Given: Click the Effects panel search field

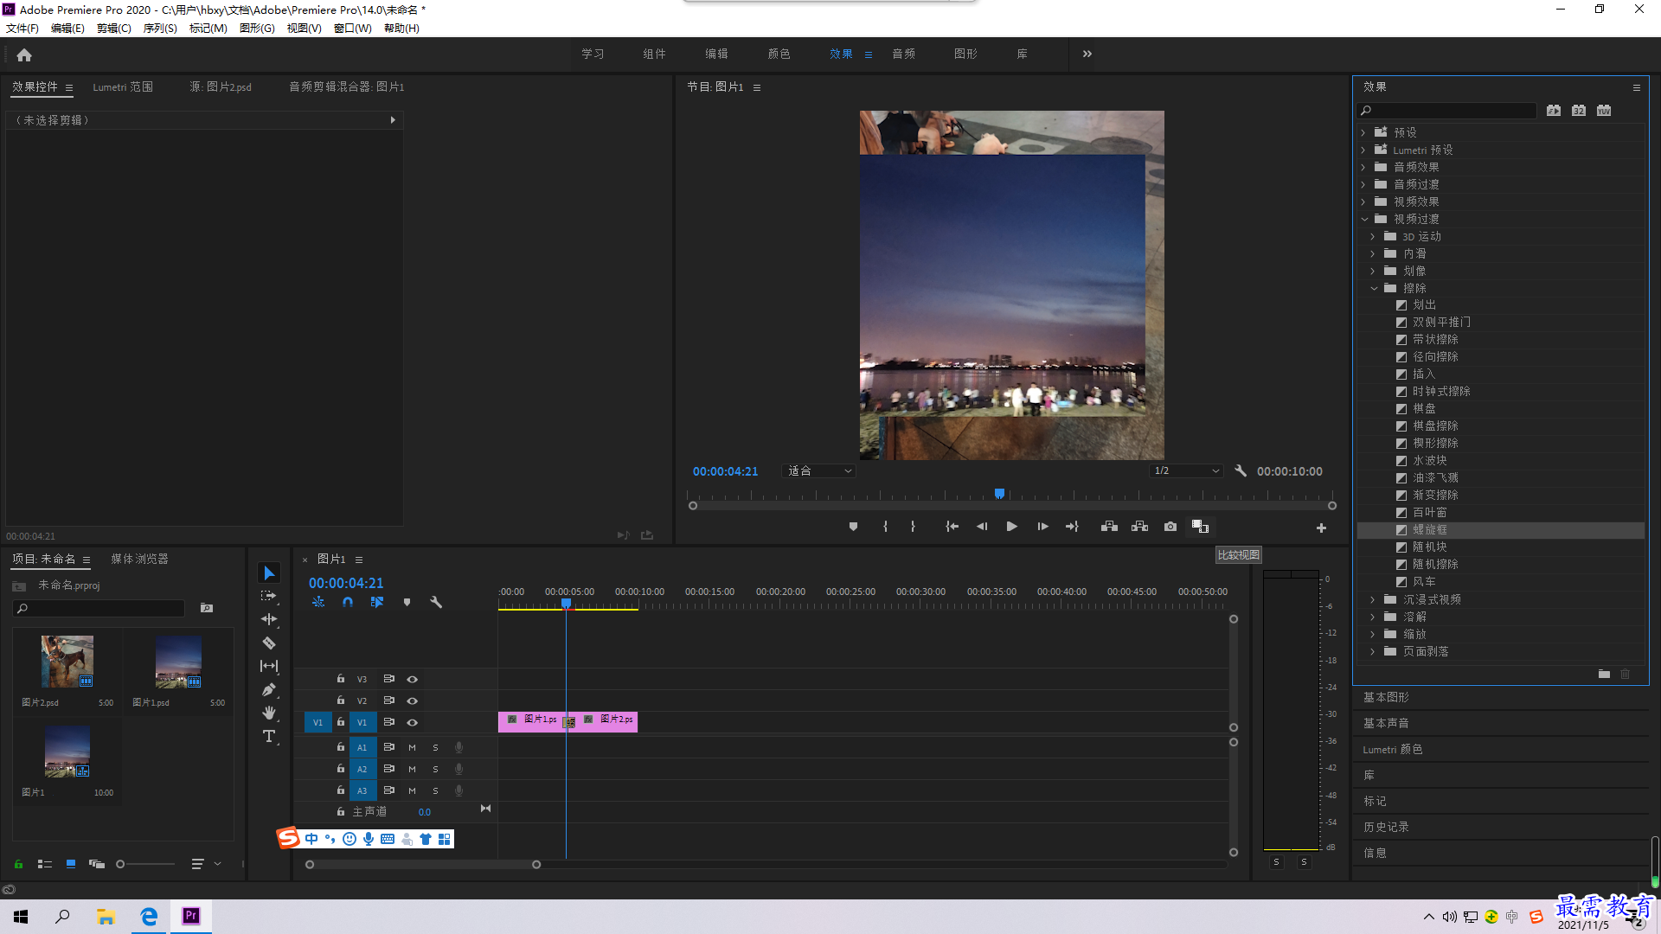Looking at the screenshot, I should coord(1446,111).
